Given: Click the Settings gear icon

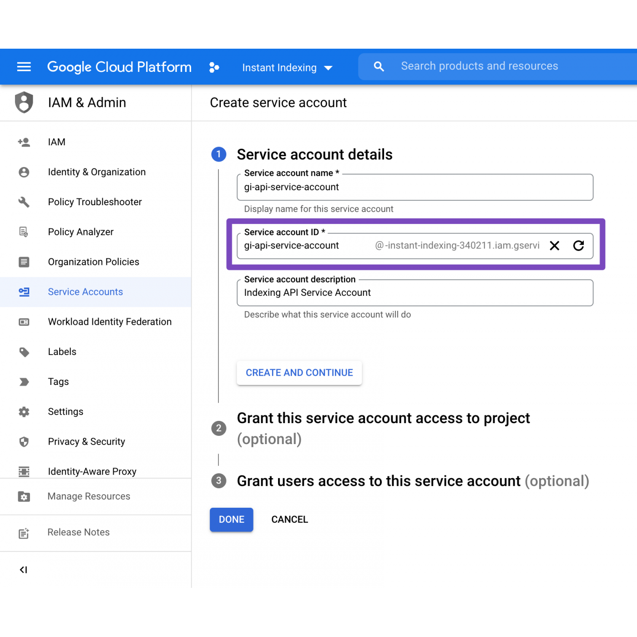Looking at the screenshot, I should click(x=24, y=412).
